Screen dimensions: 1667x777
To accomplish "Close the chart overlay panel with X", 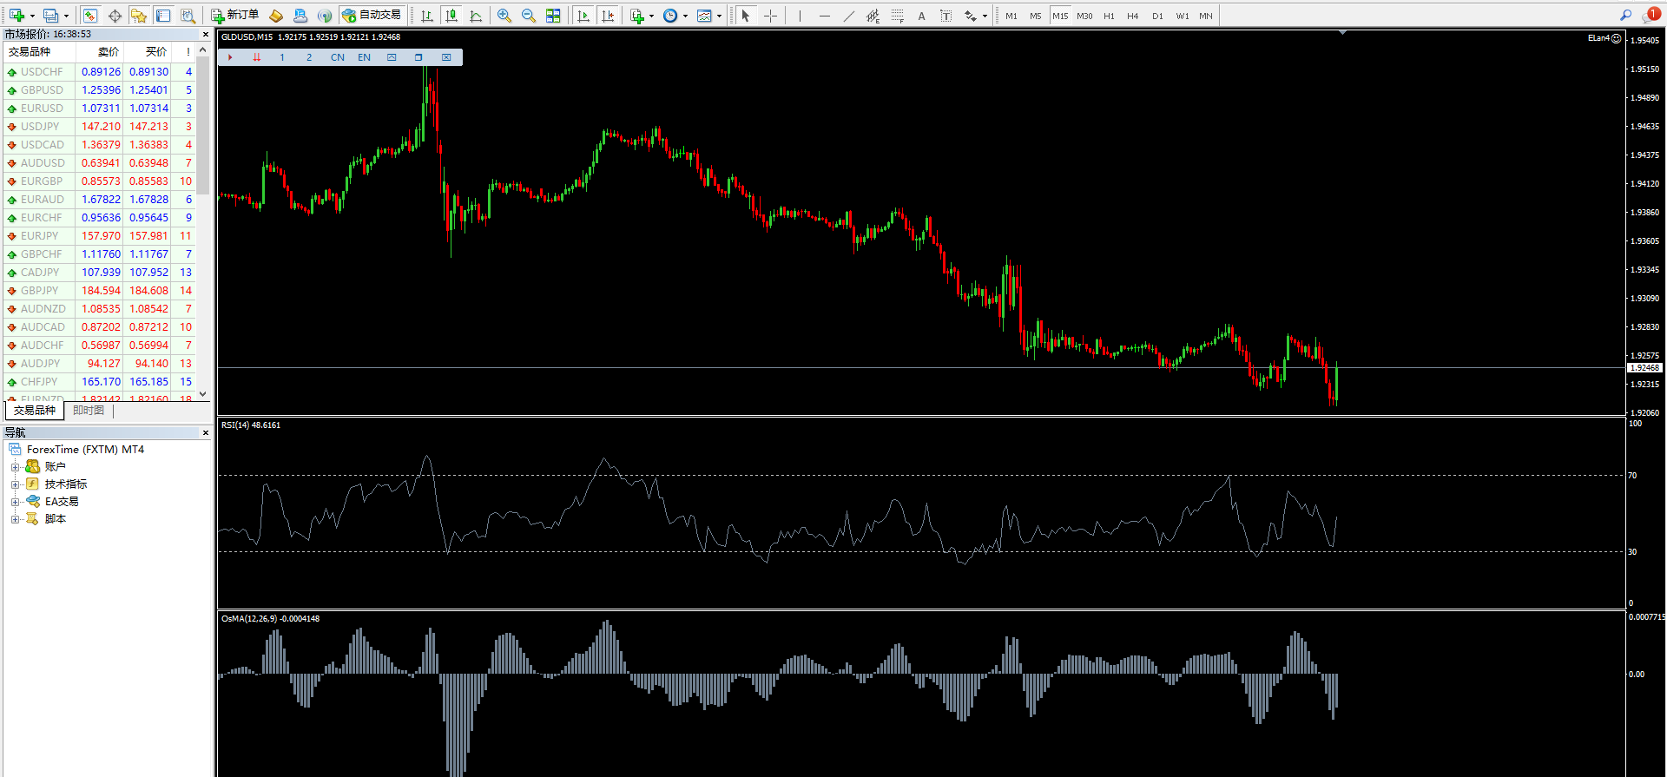I will coord(446,57).
